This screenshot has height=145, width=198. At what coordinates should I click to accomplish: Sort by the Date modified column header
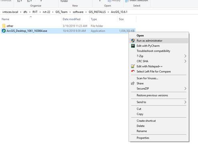[72, 19]
